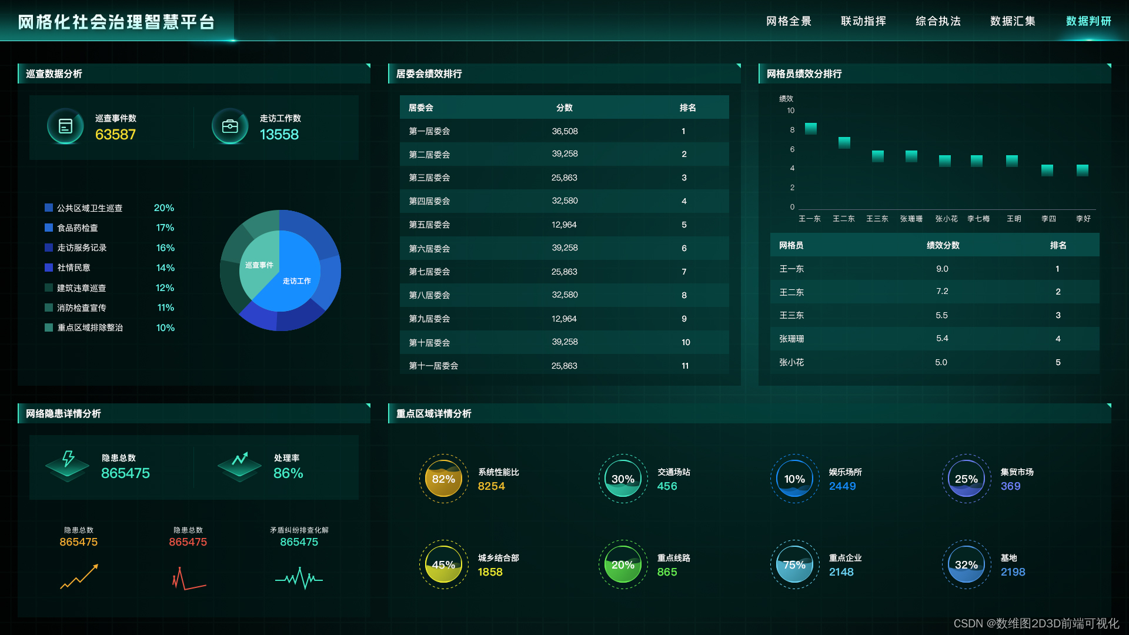Open the 综合执法 menu tab
Viewport: 1129px width, 635px height.
[938, 21]
